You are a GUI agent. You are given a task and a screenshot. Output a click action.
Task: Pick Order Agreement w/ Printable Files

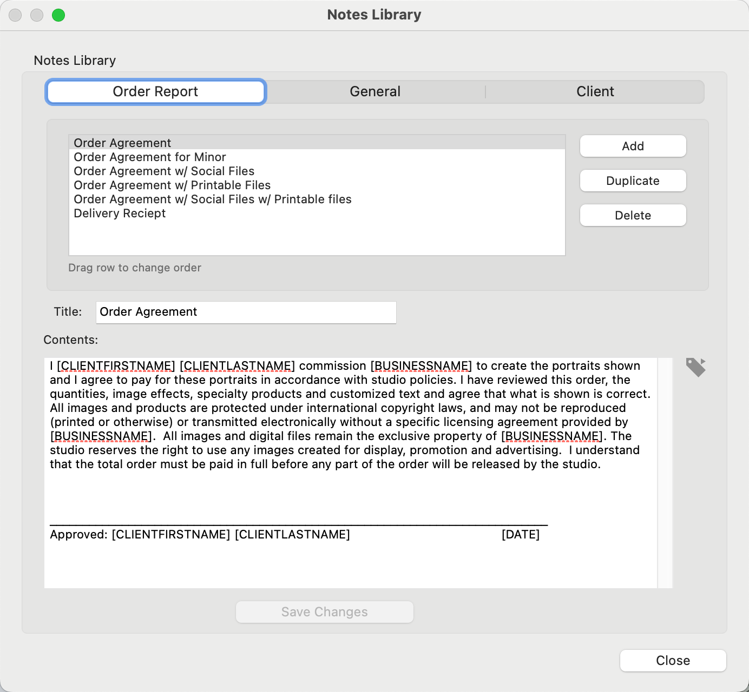point(172,185)
